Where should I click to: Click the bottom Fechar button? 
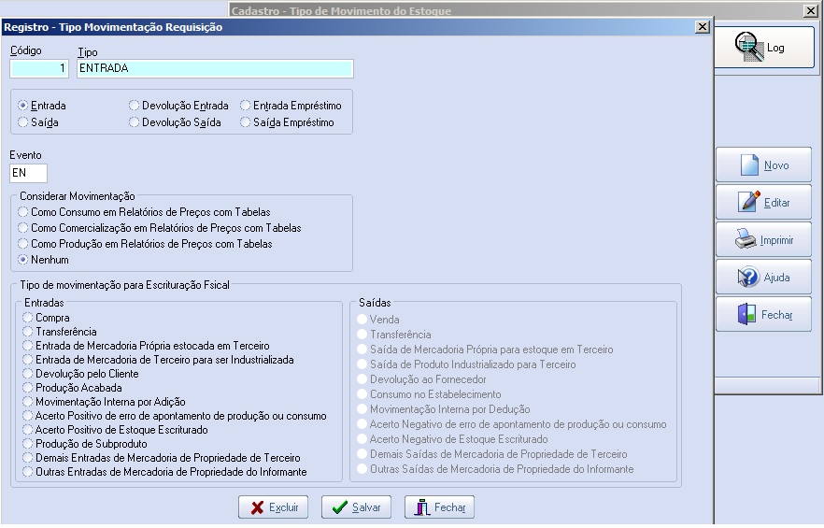[x=439, y=507]
